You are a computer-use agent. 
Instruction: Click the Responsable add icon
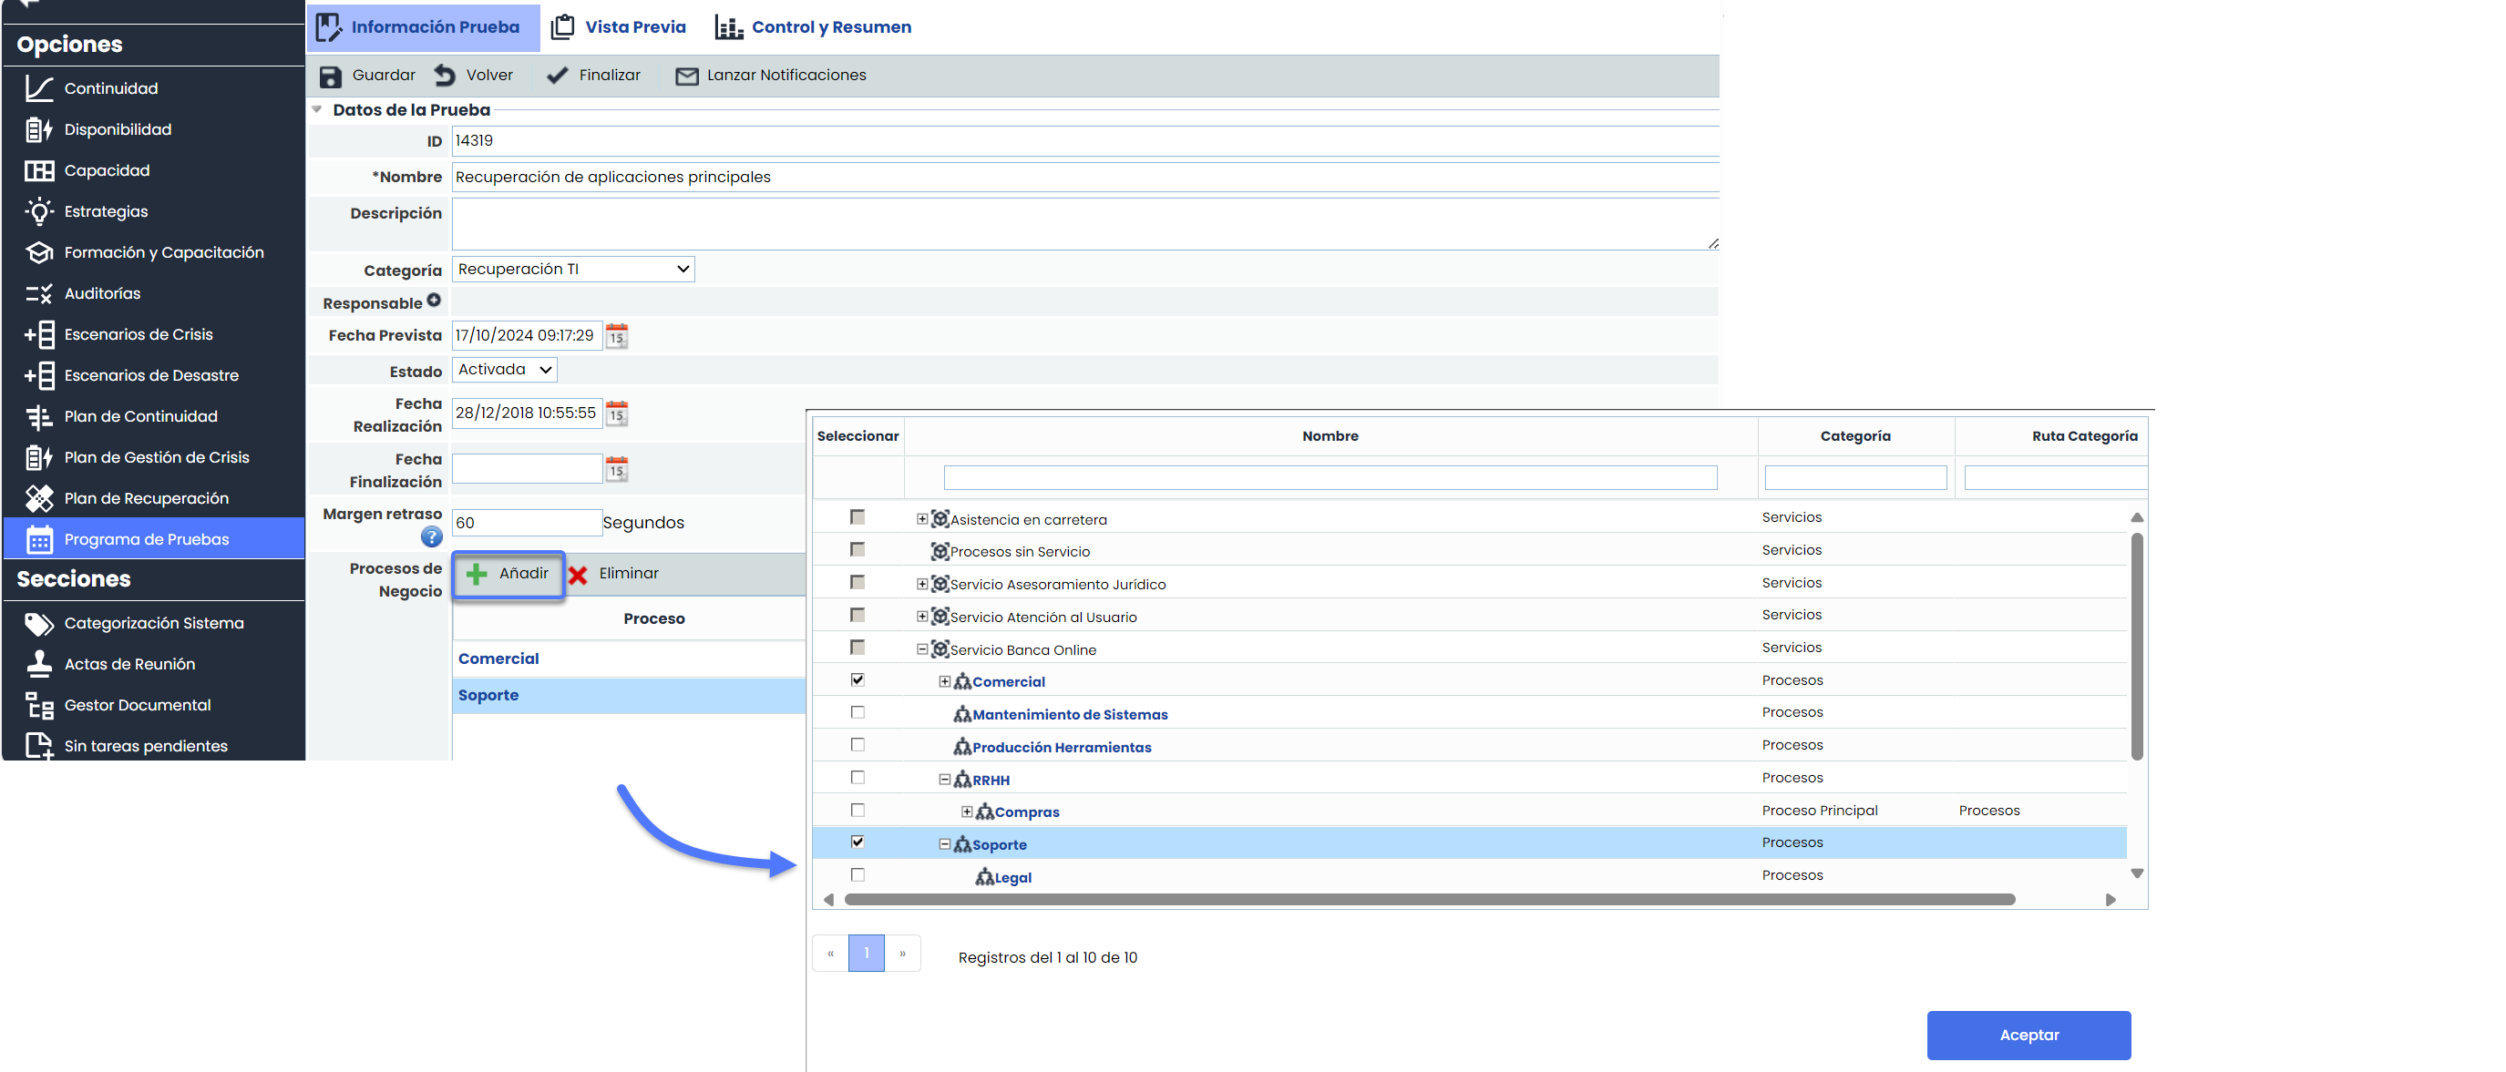pyautogui.click(x=434, y=301)
